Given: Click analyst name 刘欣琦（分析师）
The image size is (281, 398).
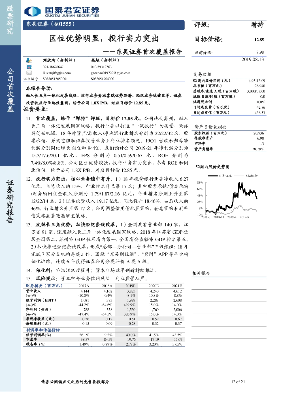Looking at the screenshot, I should 59,60.
